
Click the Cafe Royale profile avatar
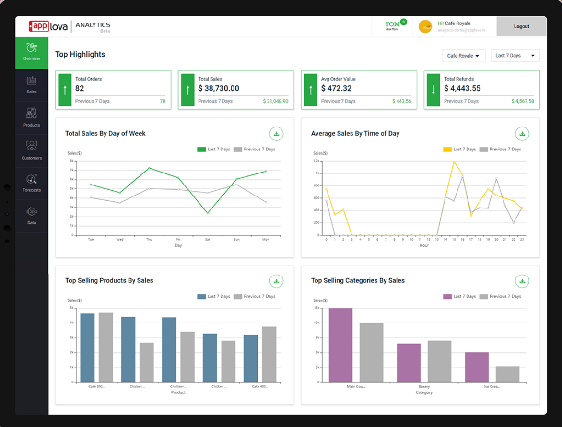click(425, 27)
